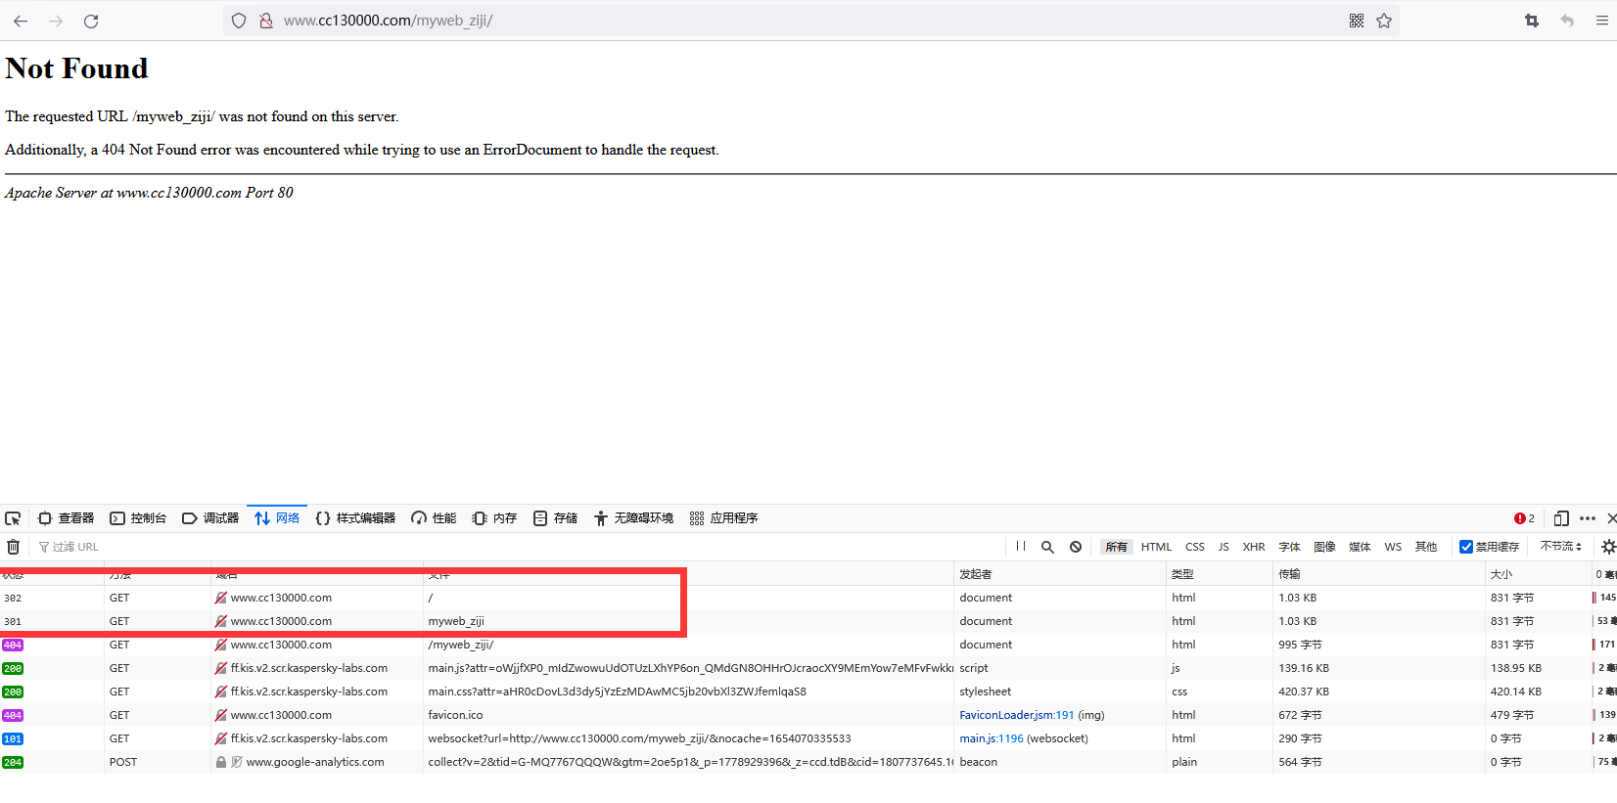Open network search magnifier
The width and height of the screenshot is (1617, 803).
[1047, 547]
